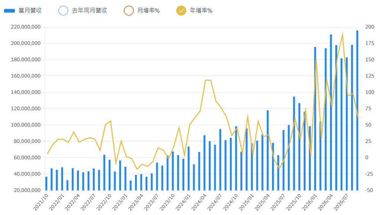Click the 年增率% legend text
Image resolution: width=377 pixels, height=215 pixels.
201,10
